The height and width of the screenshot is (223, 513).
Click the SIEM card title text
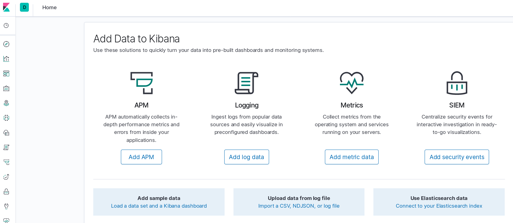[457, 105]
